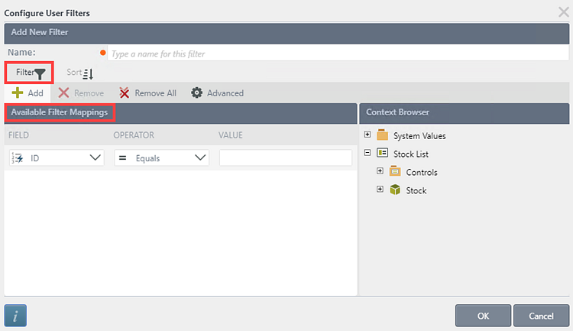
Task: Click OK to confirm filter
Action: (x=483, y=315)
